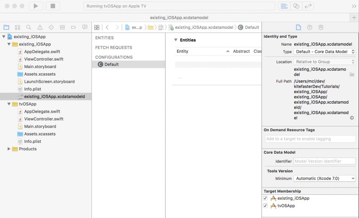Click the CONFIGURATIONS section header
This screenshot has width=359, height=218.
pos(114,57)
